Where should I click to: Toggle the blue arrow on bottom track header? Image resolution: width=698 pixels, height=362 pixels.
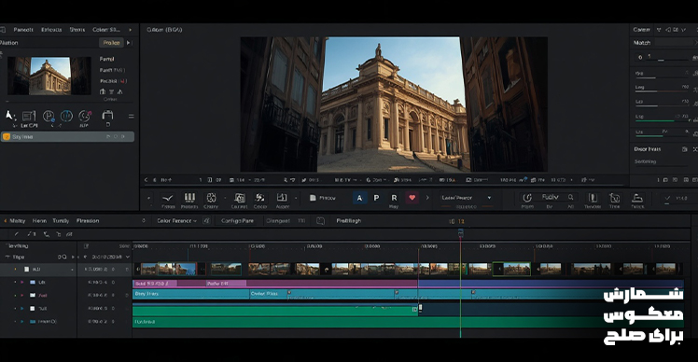coord(22,322)
